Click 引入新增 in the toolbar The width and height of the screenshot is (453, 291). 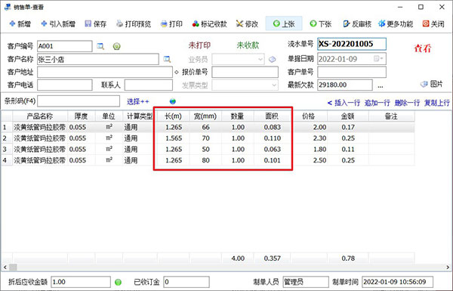coord(58,23)
